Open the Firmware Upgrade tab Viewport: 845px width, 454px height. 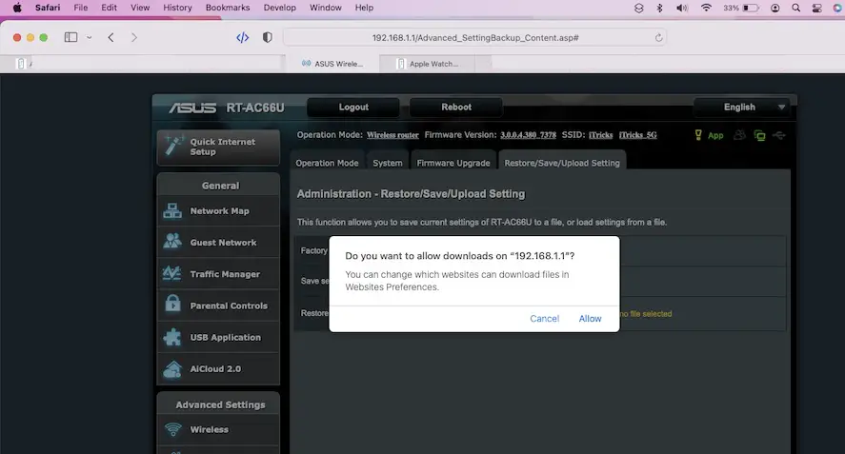[x=453, y=163]
